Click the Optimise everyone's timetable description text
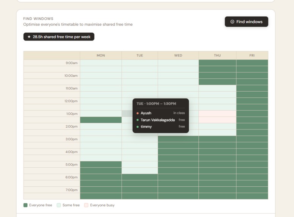This screenshot has width=294, height=217. tap(78, 25)
